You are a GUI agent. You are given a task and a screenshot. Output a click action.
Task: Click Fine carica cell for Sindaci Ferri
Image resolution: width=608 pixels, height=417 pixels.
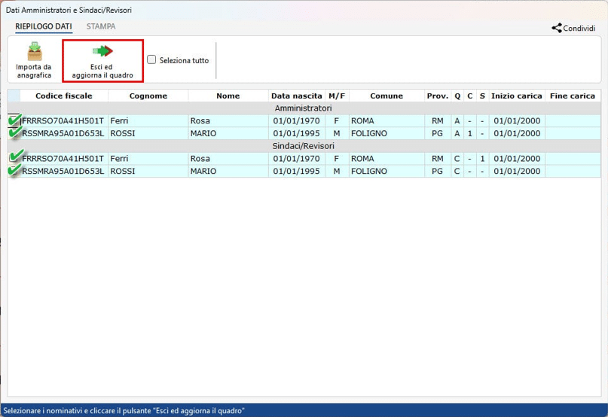(x=573, y=159)
